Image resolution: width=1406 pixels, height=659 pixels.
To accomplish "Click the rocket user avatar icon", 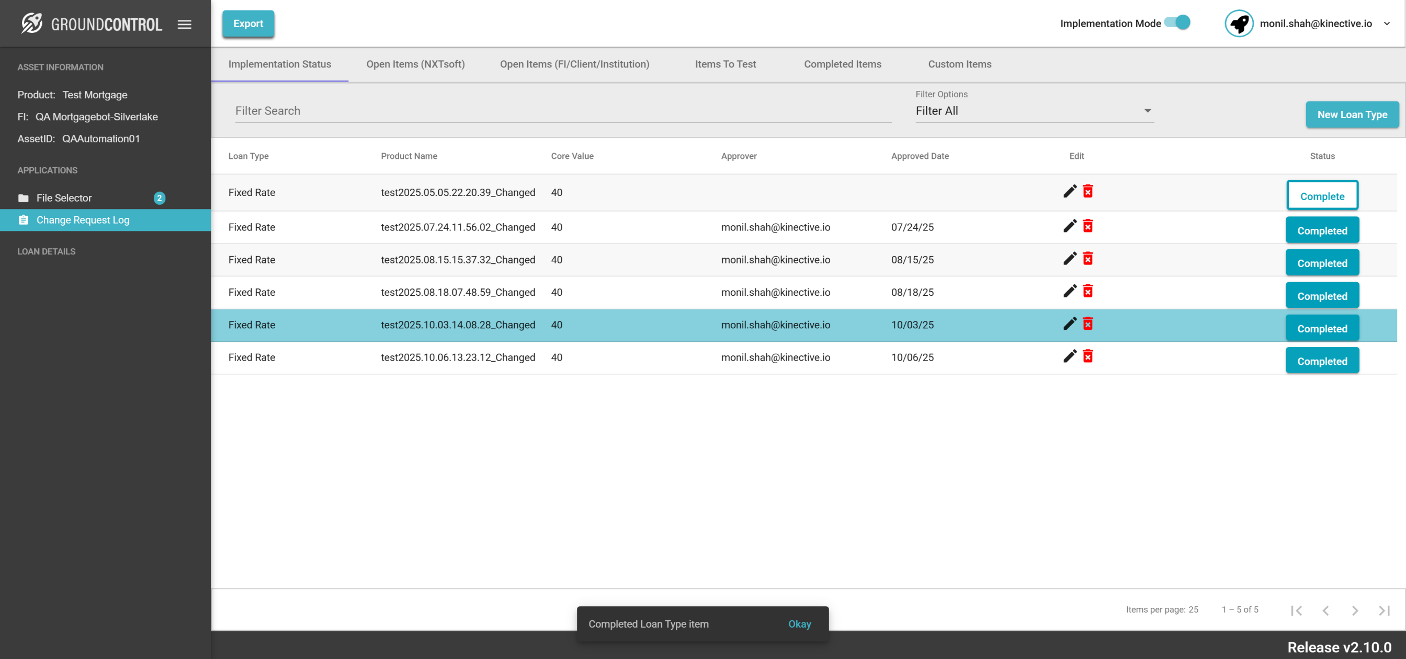I will 1239,24.
